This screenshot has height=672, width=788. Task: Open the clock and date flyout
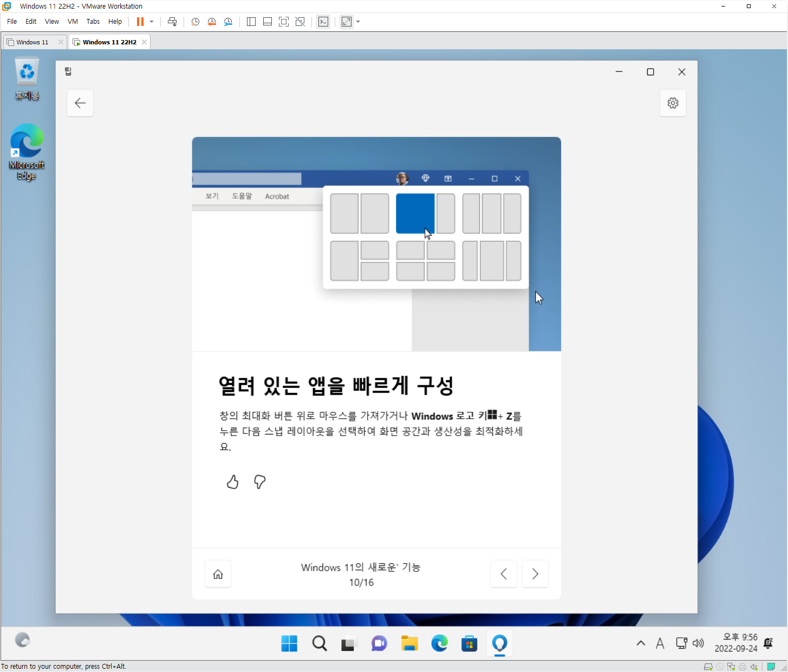point(735,643)
